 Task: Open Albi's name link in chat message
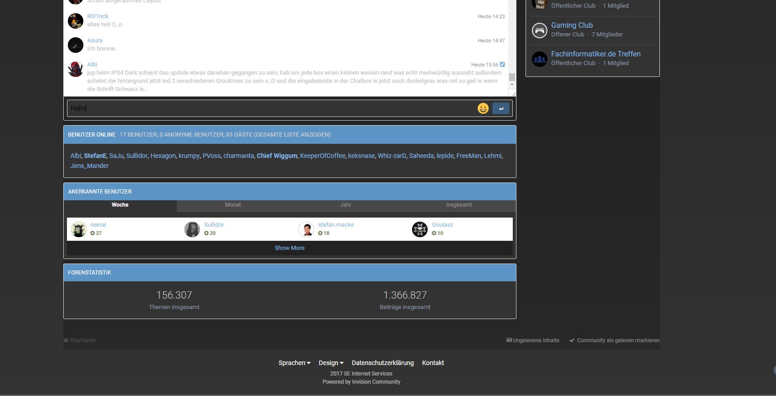pyautogui.click(x=92, y=64)
